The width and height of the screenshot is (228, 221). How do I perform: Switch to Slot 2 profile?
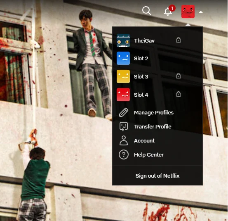click(x=141, y=59)
